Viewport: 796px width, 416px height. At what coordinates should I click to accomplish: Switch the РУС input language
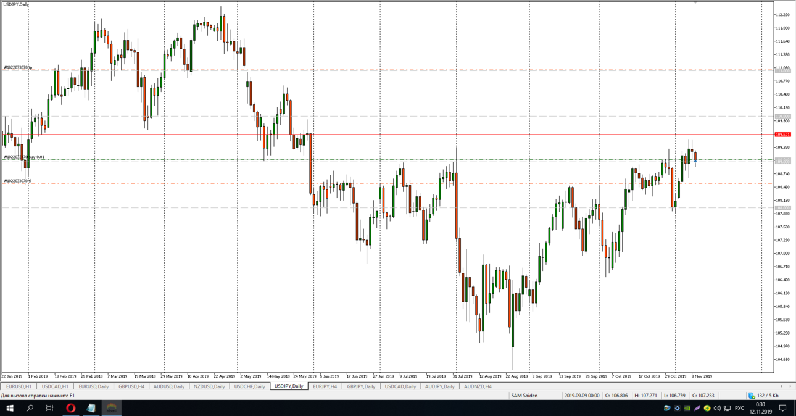[739, 408]
